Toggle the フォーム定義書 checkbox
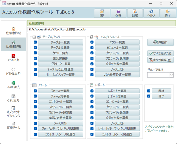Image resolution: width=177 pixels, height=144 pixels. point(35,96)
